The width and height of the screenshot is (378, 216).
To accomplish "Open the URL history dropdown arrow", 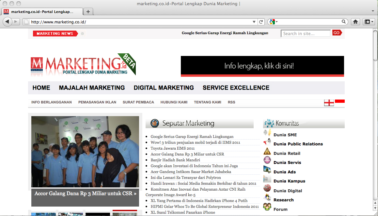I will click(254, 22).
